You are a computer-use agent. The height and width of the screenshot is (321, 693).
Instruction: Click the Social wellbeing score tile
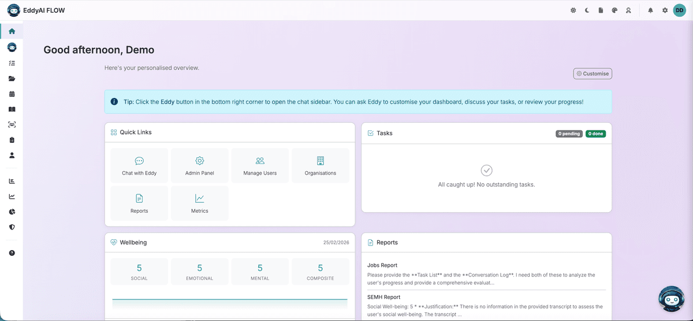[139, 272]
